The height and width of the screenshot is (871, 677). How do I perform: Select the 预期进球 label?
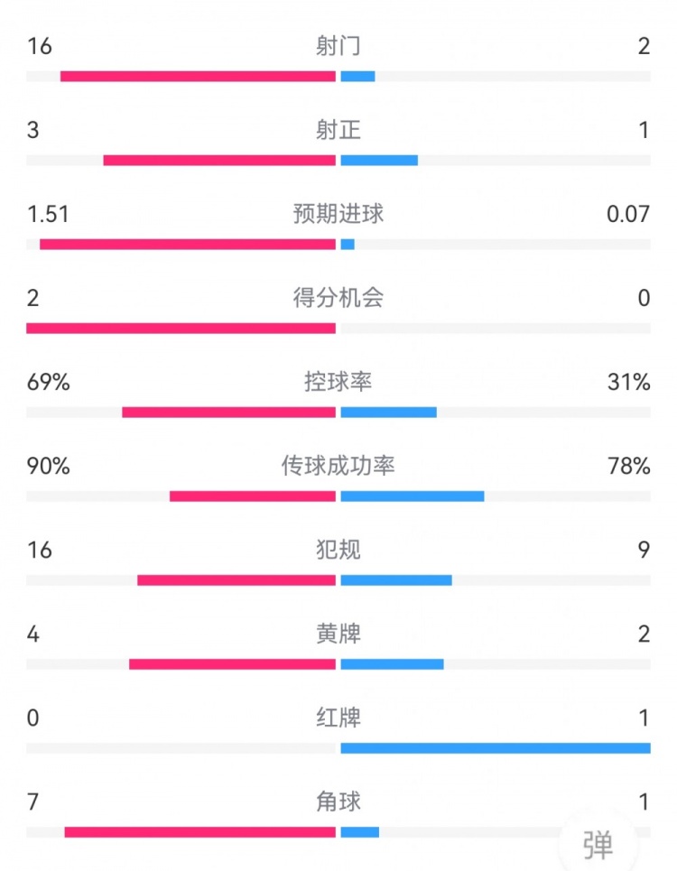click(x=338, y=214)
